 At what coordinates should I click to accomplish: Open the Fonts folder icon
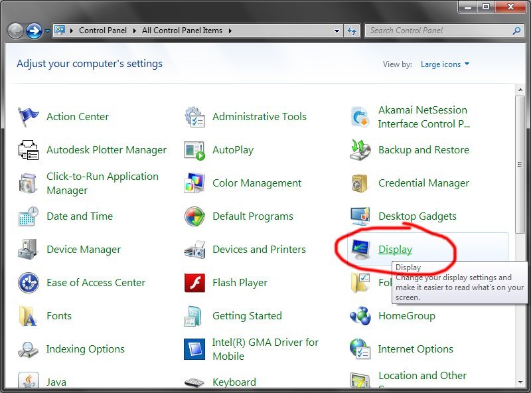[27, 316]
